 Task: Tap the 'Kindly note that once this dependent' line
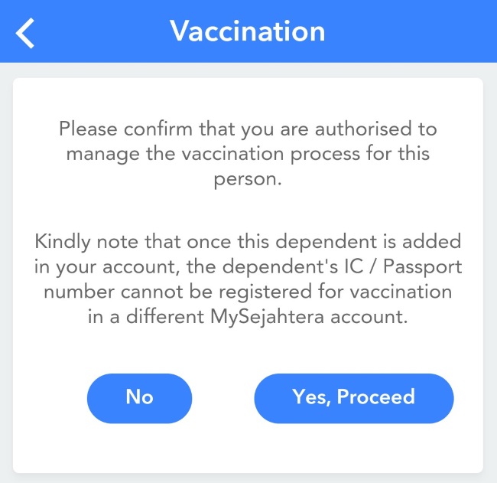(248, 242)
